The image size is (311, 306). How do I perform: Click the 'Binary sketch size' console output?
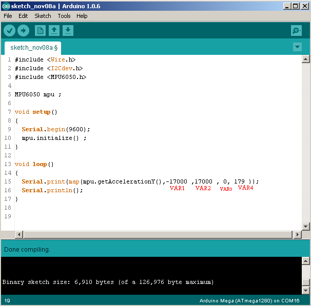108,282
